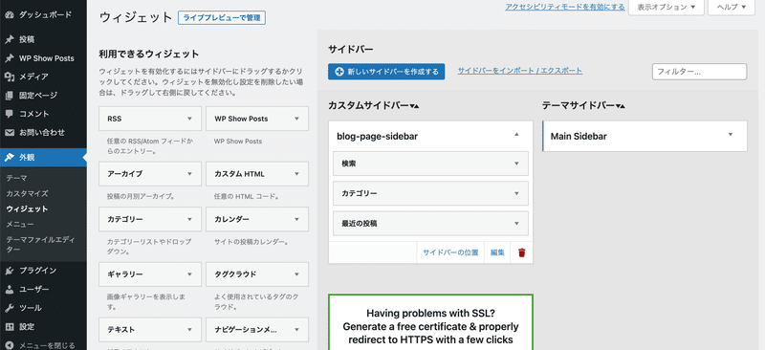Click the paintbrush icon beside 外観
Screen dimensions: 765x350
[x=10, y=157]
